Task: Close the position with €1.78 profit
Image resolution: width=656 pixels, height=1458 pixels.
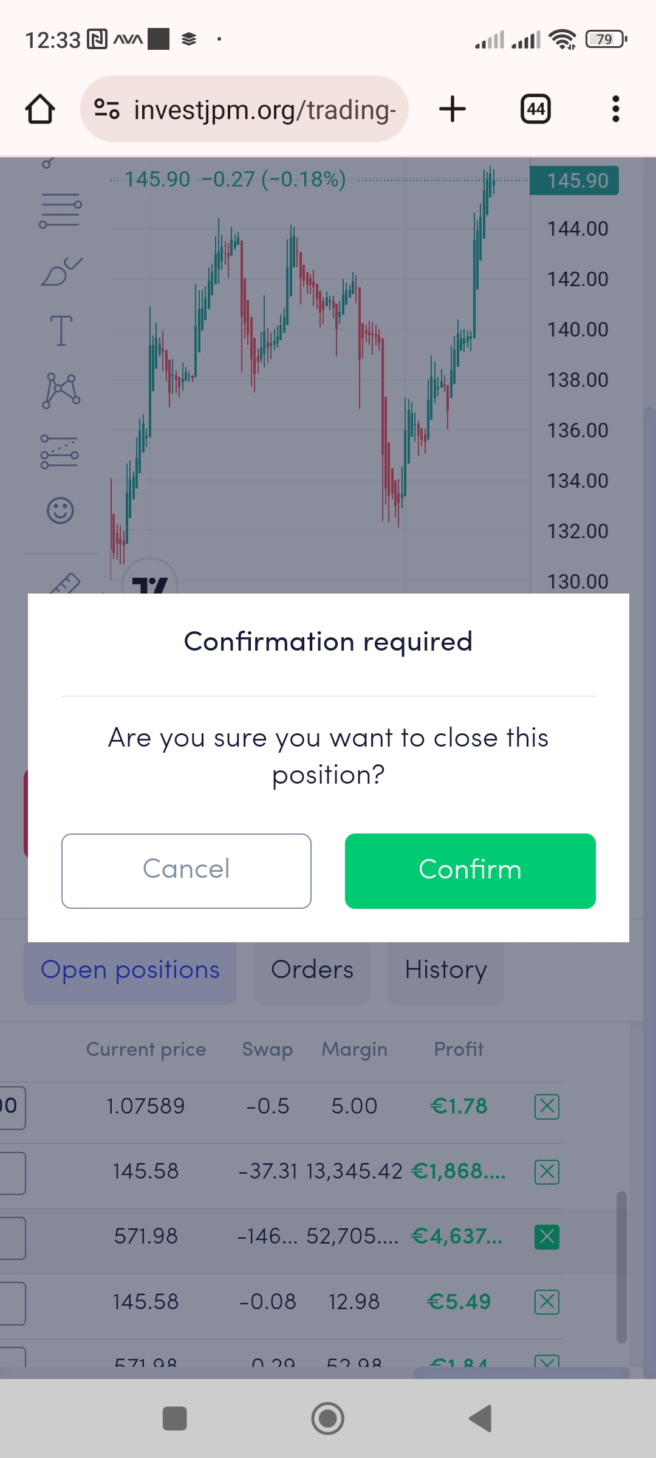Action: [547, 1106]
